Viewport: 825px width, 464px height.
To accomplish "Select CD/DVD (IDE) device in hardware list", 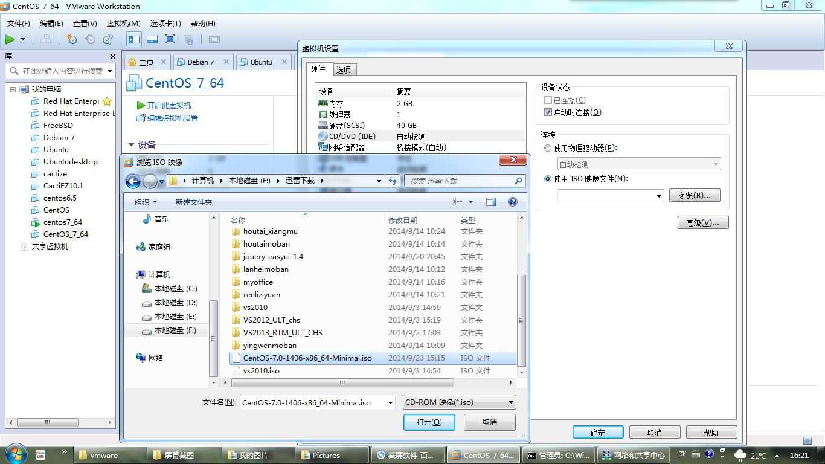I will pos(421,137).
